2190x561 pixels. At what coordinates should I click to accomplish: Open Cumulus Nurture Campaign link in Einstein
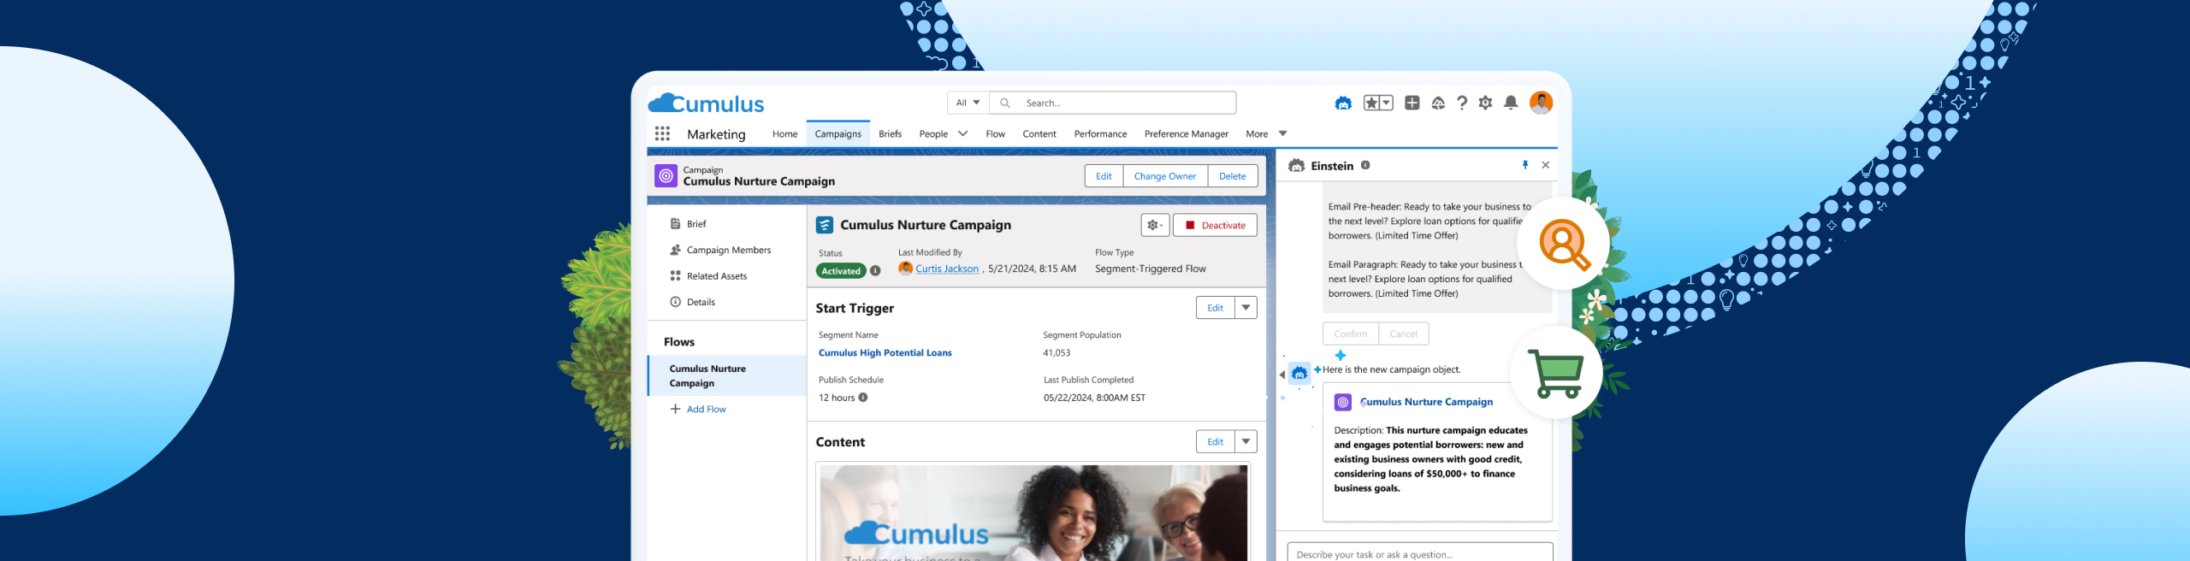click(1426, 402)
